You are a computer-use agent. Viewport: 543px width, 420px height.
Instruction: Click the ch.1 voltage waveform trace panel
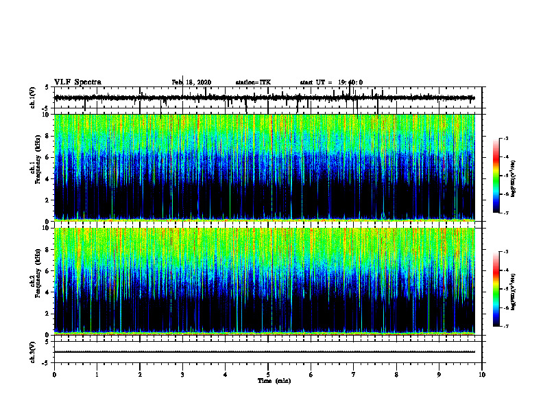(268, 97)
